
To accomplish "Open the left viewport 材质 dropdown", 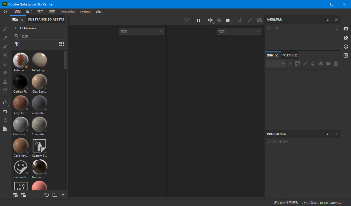I will click(x=141, y=31).
